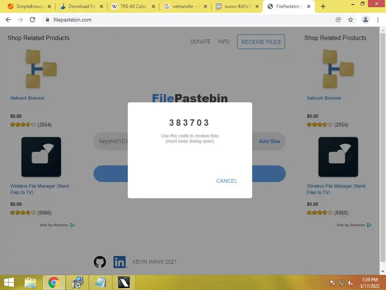Go forward with browser forward arrow
The image size is (386, 290).
(20, 20)
